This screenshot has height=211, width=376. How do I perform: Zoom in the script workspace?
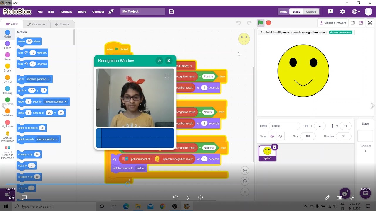(x=245, y=171)
